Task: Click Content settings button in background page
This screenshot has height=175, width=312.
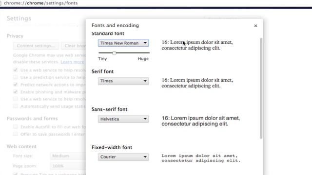Action: [x=36, y=46]
